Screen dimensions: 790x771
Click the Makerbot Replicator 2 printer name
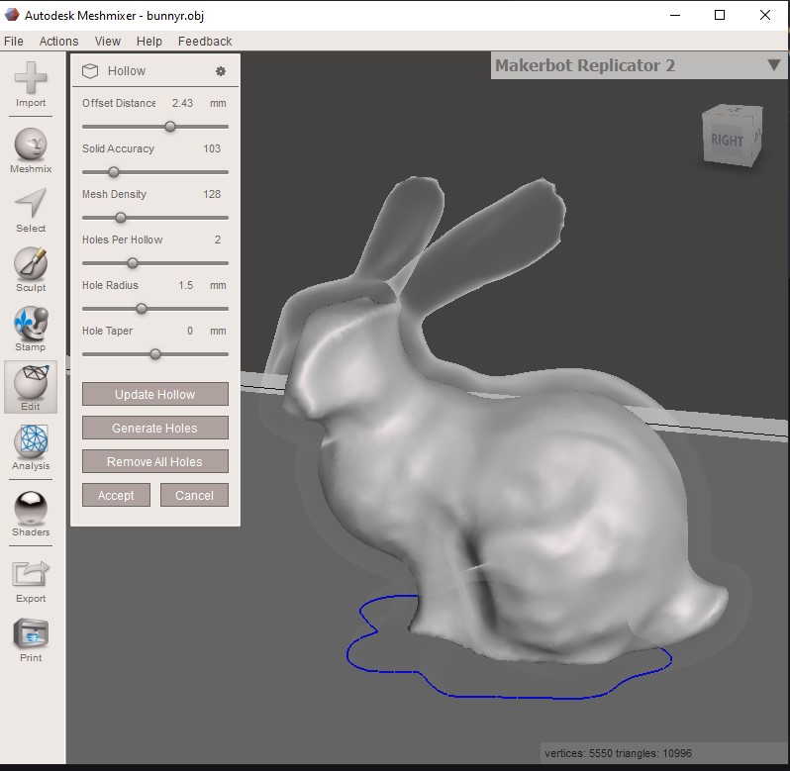click(x=585, y=65)
